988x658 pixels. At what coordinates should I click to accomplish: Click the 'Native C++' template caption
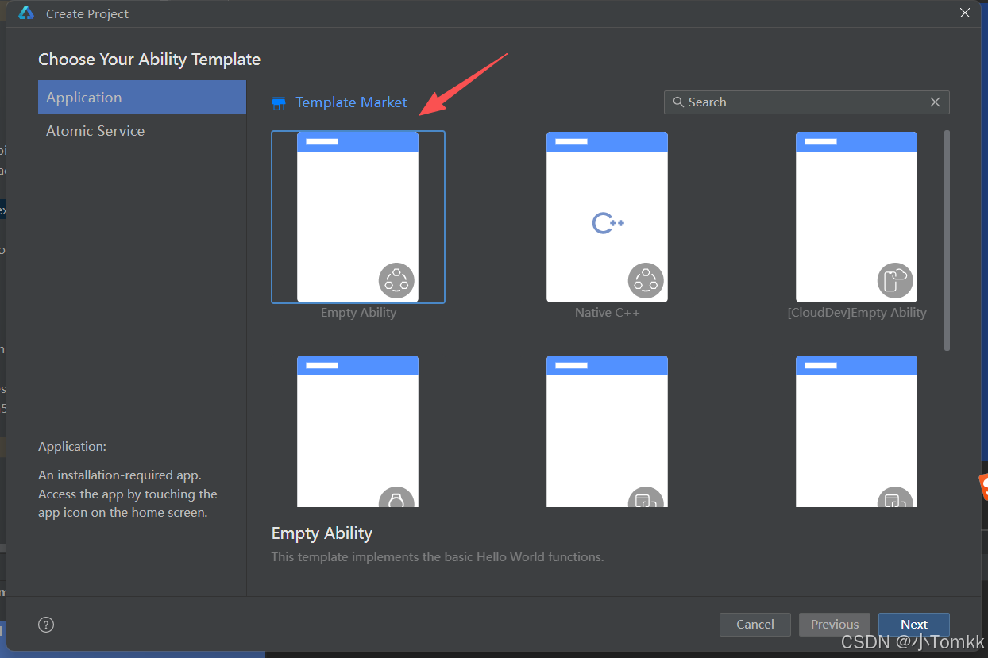(x=608, y=313)
